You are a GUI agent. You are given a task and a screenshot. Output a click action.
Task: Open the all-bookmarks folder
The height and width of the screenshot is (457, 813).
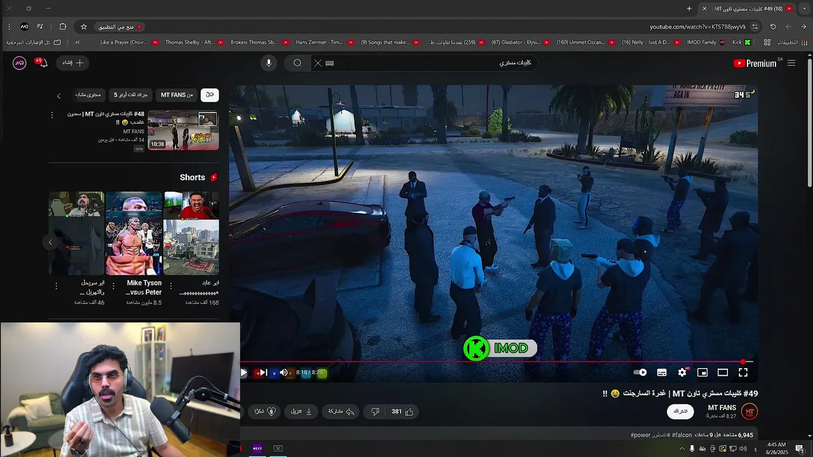tap(34, 42)
